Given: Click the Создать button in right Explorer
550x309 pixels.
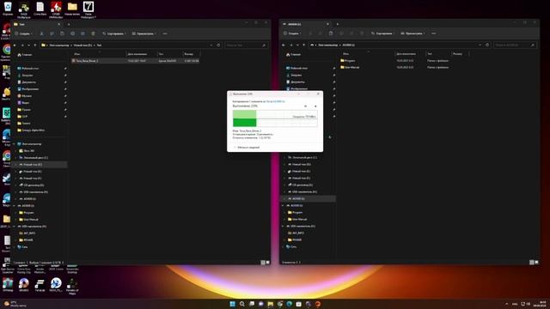Looking at the screenshot, I should [x=293, y=33].
